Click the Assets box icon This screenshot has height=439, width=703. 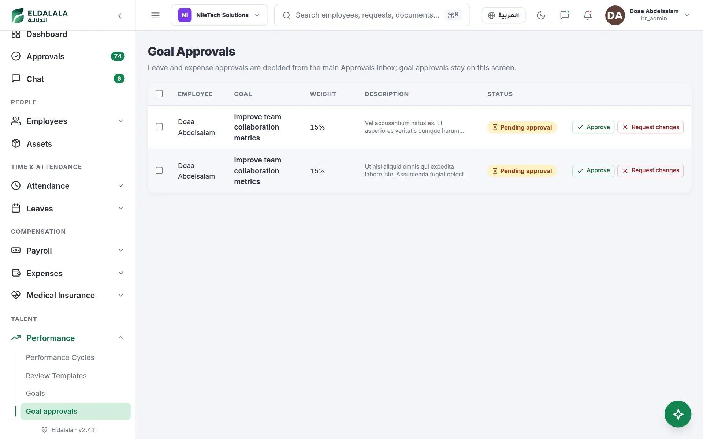click(x=16, y=143)
